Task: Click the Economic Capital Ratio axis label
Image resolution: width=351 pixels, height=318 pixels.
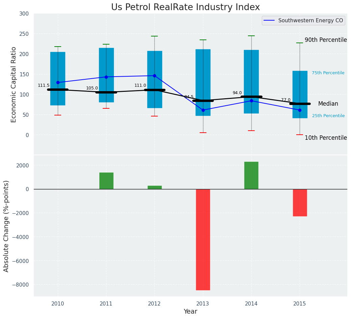Action: pos(14,84)
